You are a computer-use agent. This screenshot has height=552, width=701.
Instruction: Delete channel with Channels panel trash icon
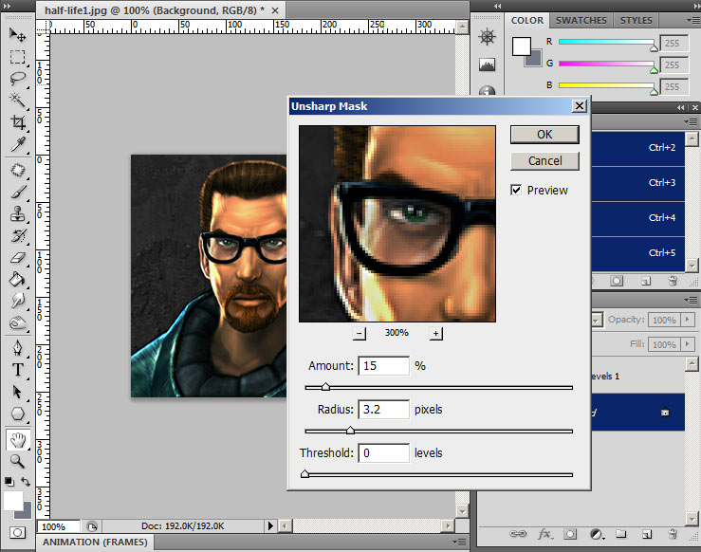click(x=673, y=281)
